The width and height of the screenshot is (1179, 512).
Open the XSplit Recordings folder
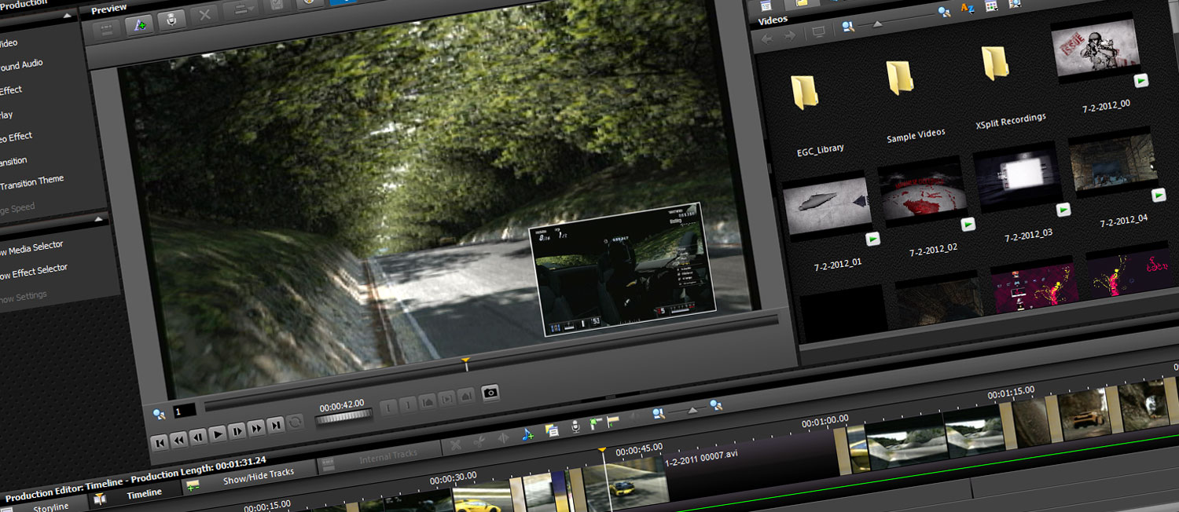tap(995, 64)
